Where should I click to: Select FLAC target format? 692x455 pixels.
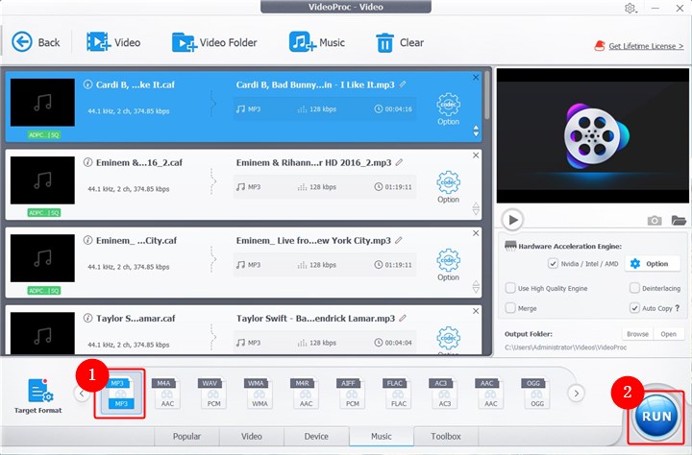[x=398, y=394]
